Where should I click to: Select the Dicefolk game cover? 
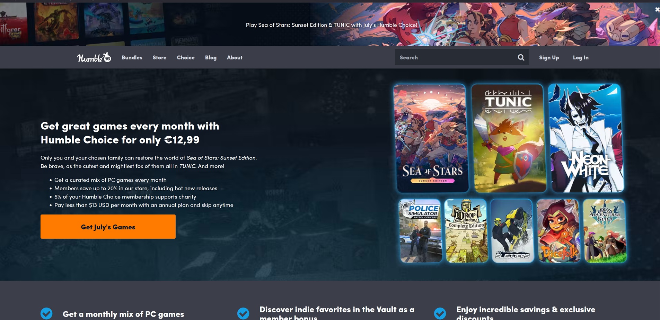tap(558, 231)
